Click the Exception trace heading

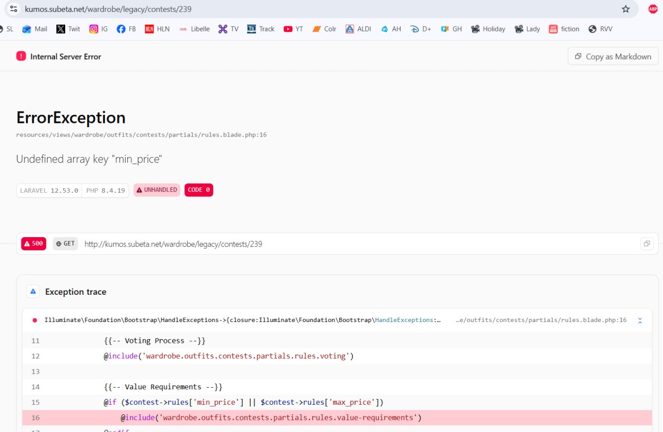tap(75, 292)
